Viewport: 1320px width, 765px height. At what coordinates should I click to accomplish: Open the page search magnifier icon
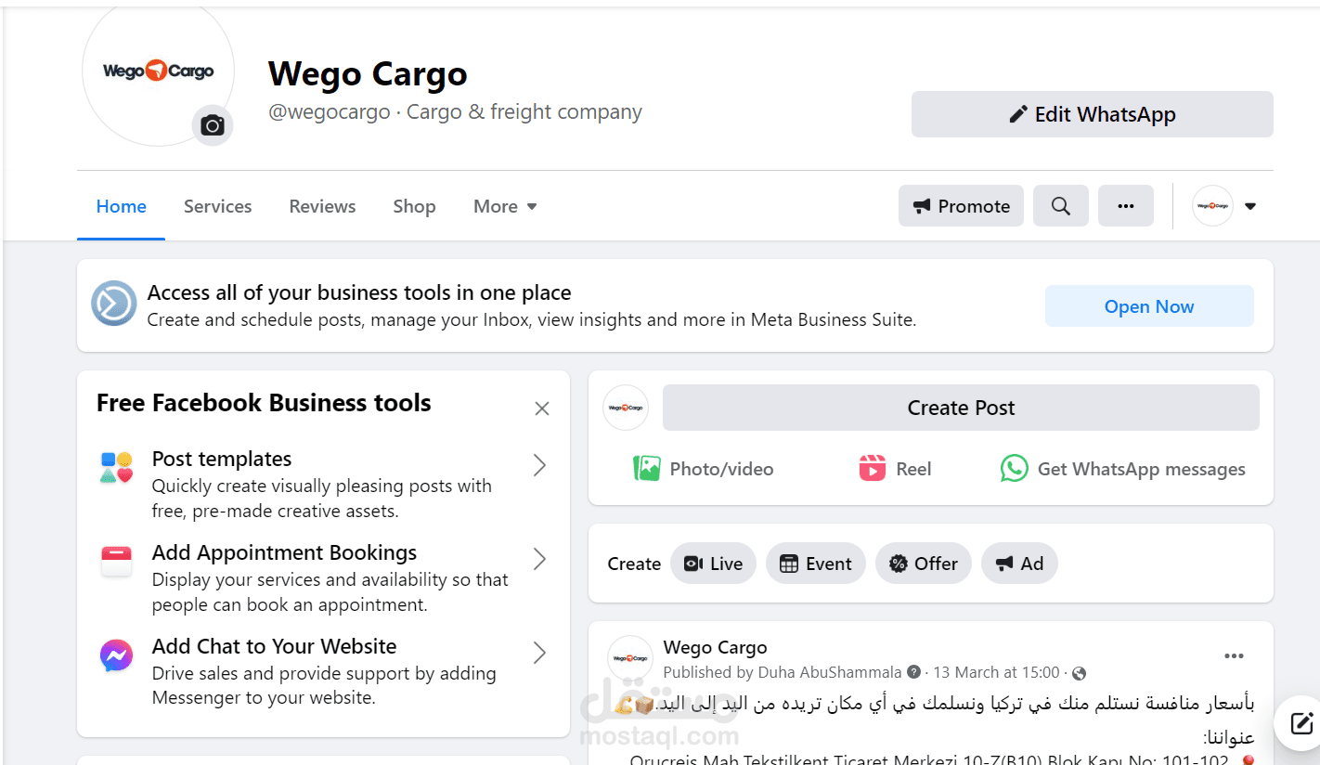point(1061,206)
